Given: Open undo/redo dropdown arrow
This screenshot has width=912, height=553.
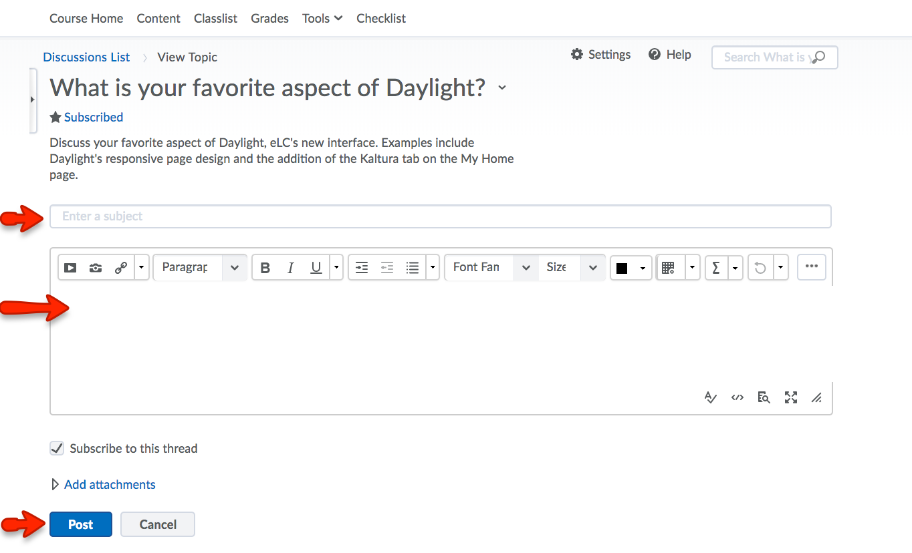Looking at the screenshot, I should coord(781,268).
